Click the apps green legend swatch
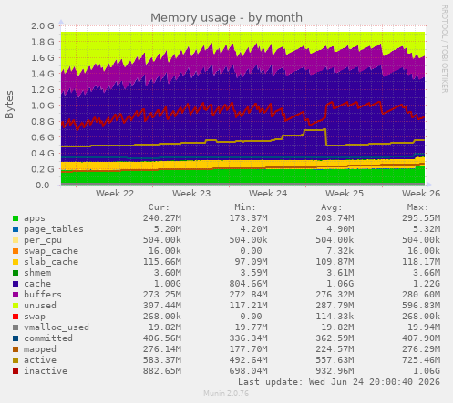The height and width of the screenshot is (403, 453). 15,218
